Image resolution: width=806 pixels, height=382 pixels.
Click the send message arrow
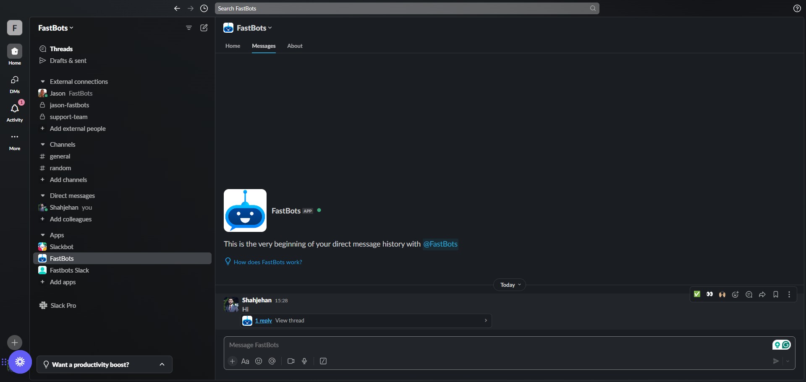pyautogui.click(x=776, y=361)
